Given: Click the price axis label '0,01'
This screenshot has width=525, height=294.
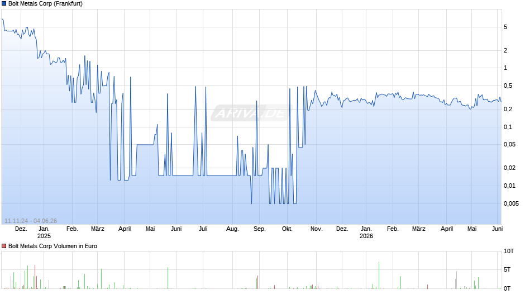Looking at the screenshot, I should [x=509, y=186].
